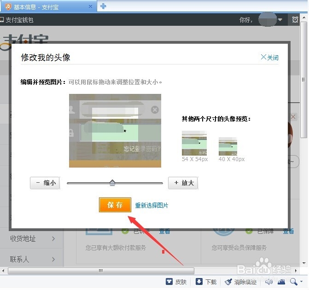Expand the account dropdown arrow next to 你好
309x290 pixels.
tap(280, 20)
